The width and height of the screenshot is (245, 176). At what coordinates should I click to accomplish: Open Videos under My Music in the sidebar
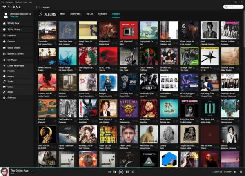11,87
